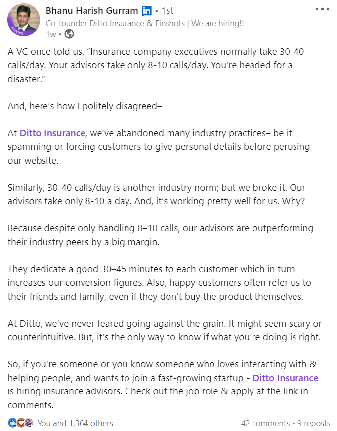337x431 pixels.
Task: Open the 42 comments section
Action: [265, 423]
